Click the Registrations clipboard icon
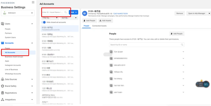Viewport: 211px width, 106px height. pos(2,93)
